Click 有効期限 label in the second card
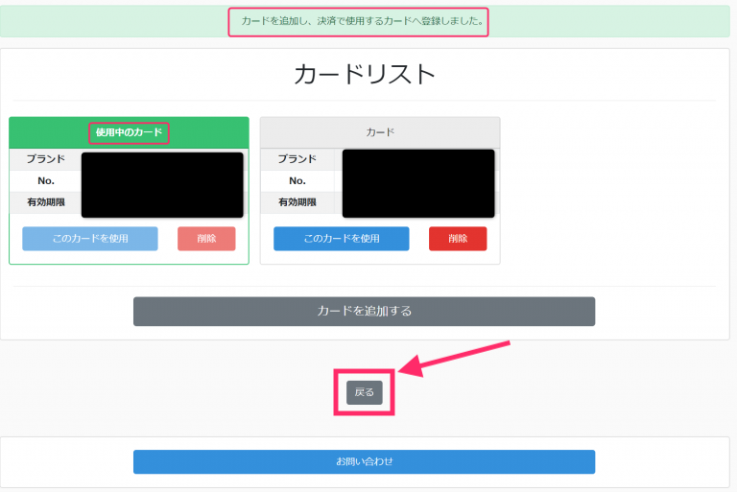The width and height of the screenshot is (737, 492). 297,202
